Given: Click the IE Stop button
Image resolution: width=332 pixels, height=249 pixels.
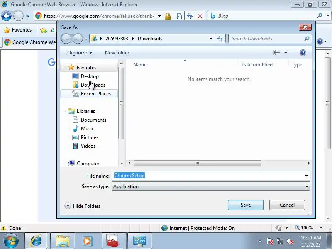Looking at the screenshot, I should (200, 16).
